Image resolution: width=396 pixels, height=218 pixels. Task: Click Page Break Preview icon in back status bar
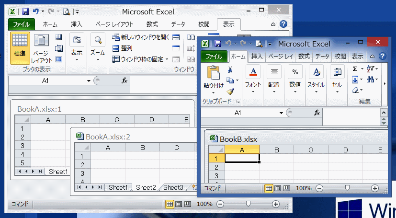187,204
